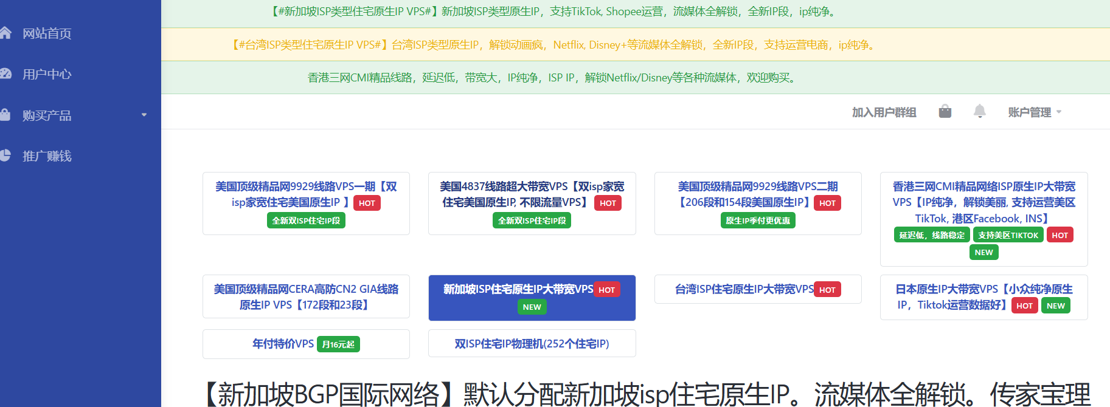Open 网站首页 in the sidebar

[x=47, y=33]
